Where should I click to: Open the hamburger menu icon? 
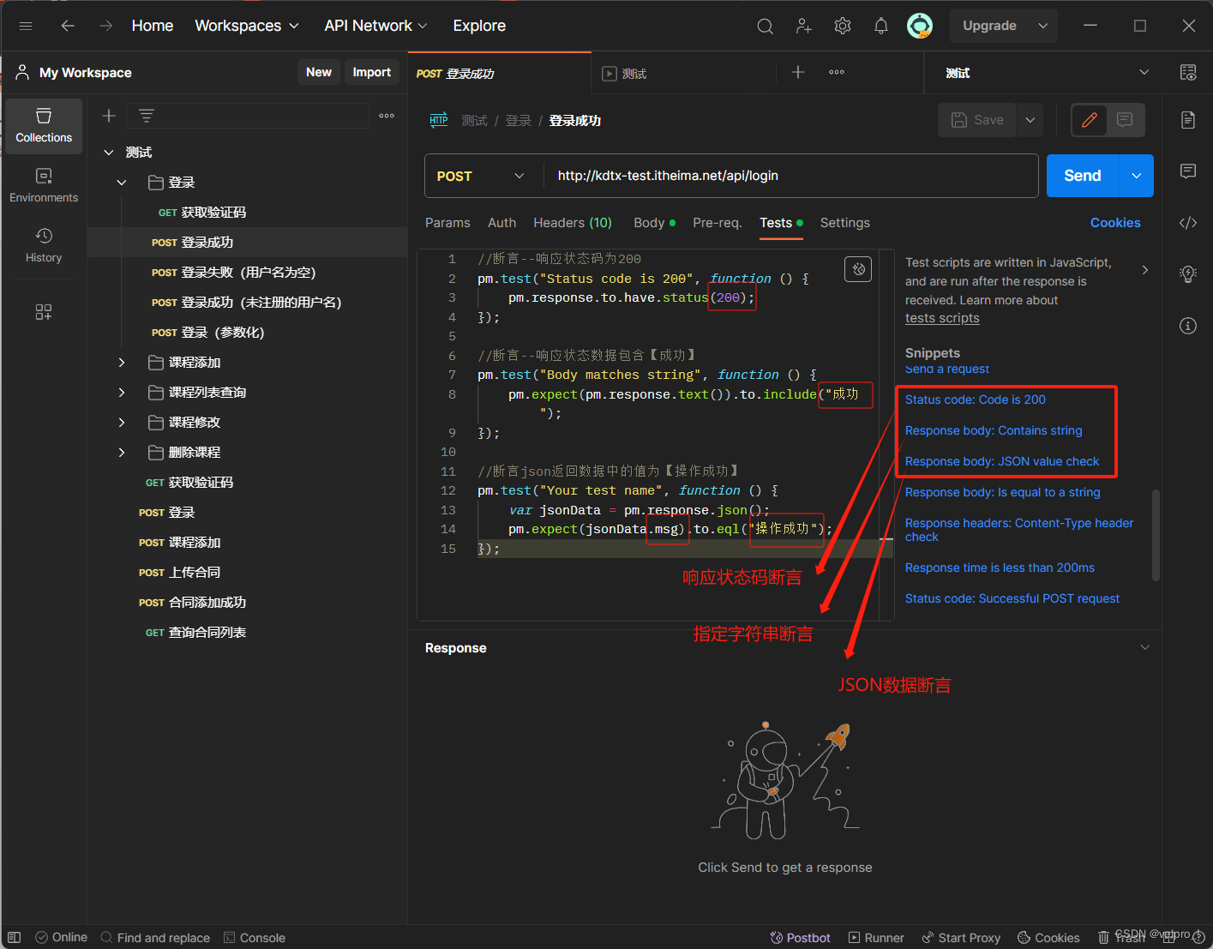point(26,26)
